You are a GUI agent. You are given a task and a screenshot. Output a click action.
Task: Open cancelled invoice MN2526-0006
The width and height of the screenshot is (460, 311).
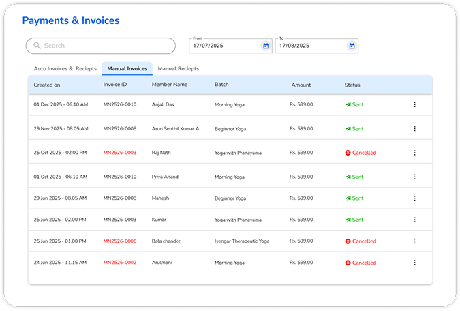120,241
